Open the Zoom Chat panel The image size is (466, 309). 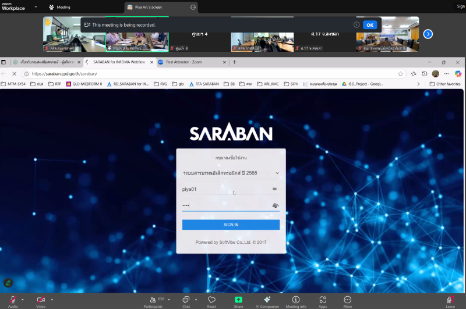pos(186,299)
